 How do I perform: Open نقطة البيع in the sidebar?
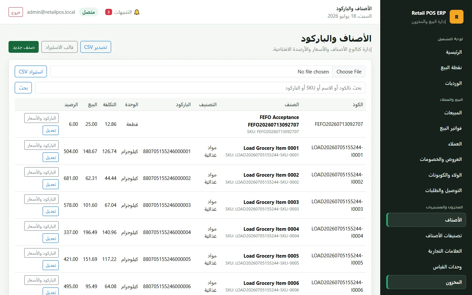click(x=426, y=68)
